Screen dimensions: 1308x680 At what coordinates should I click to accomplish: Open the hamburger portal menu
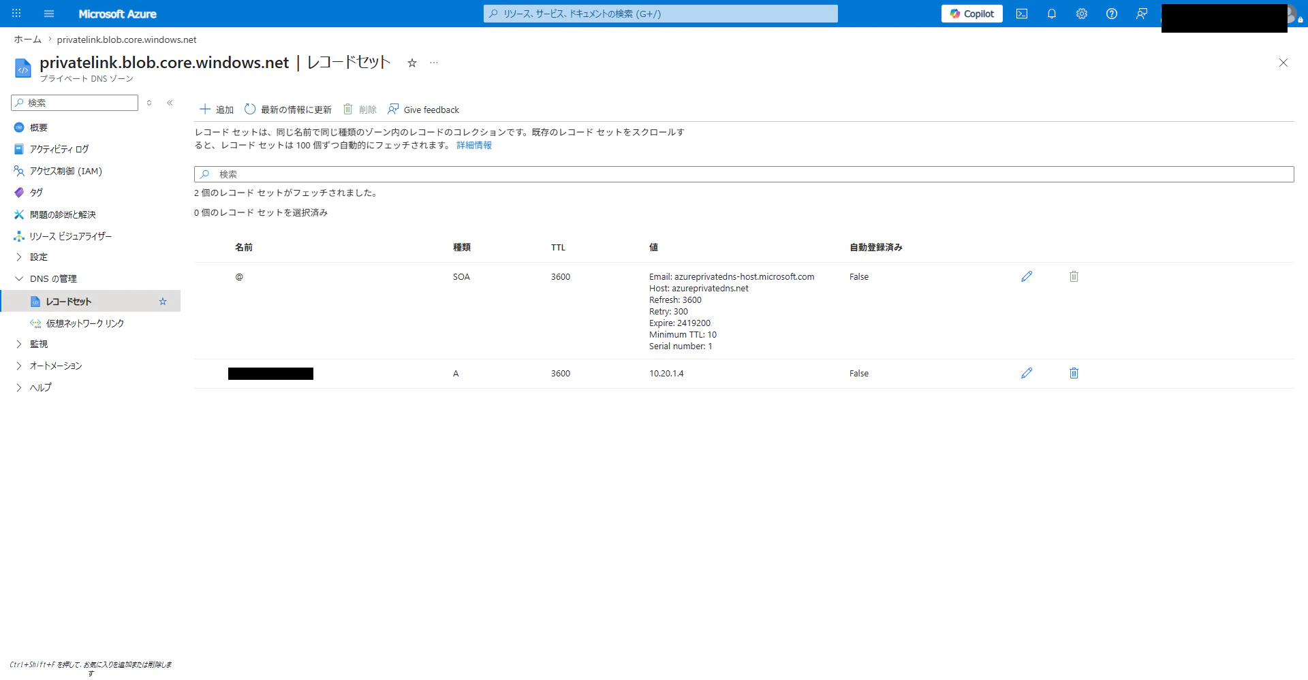49,14
